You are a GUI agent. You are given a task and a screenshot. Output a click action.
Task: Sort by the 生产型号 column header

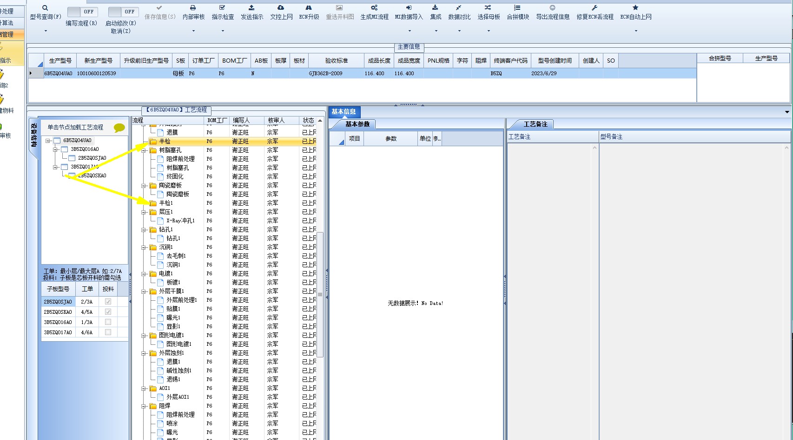(x=60, y=61)
